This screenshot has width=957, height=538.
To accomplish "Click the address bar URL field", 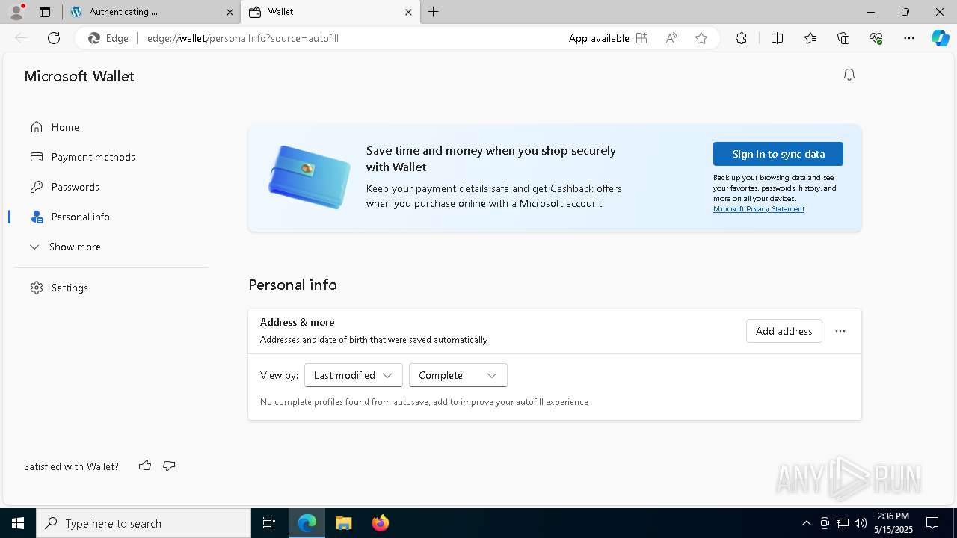I will 351,38.
